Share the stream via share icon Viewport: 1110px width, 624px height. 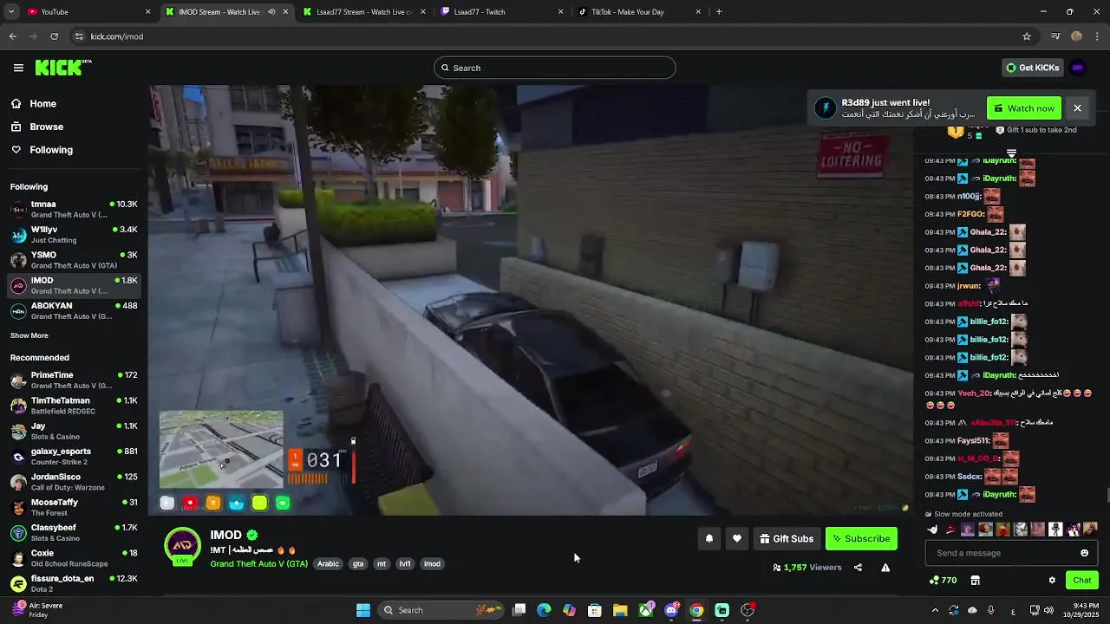[858, 568]
